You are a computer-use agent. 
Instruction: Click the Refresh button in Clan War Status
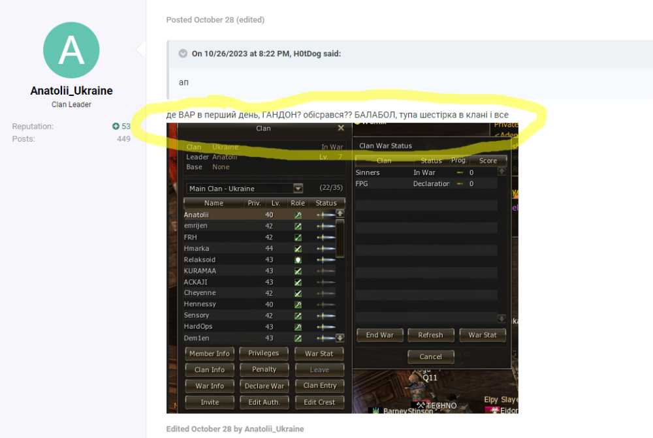click(x=430, y=335)
